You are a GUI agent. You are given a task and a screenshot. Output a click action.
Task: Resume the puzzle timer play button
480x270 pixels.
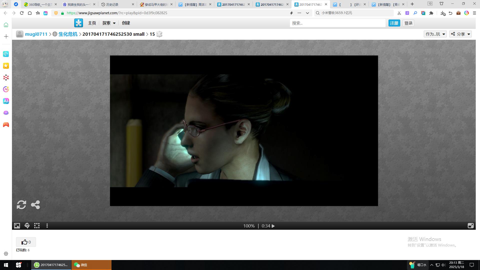pyautogui.click(x=273, y=226)
